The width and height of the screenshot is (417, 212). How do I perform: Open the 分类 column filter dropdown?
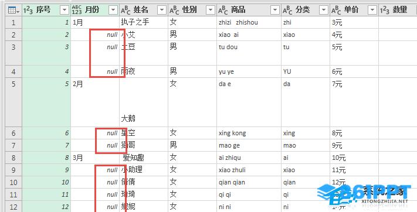[324, 10]
